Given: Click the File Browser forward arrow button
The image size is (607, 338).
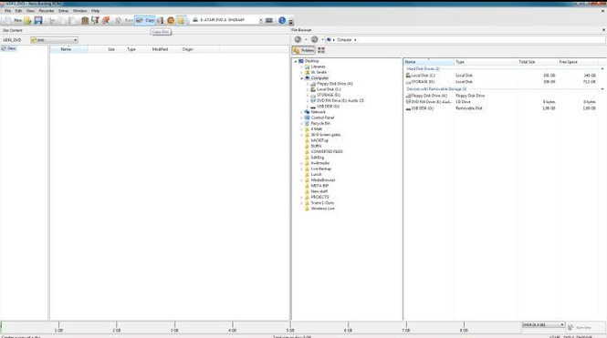Looking at the screenshot, I should coord(314,39).
